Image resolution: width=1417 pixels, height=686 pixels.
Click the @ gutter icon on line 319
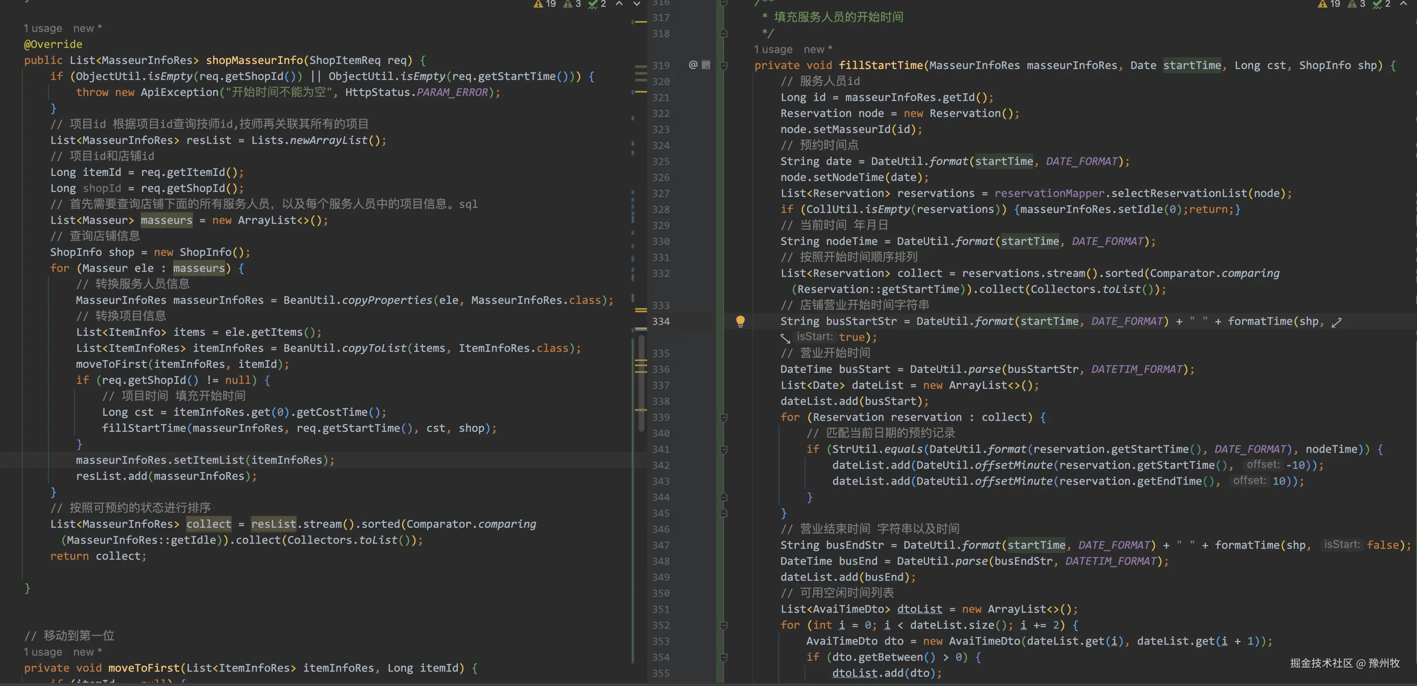coord(693,65)
